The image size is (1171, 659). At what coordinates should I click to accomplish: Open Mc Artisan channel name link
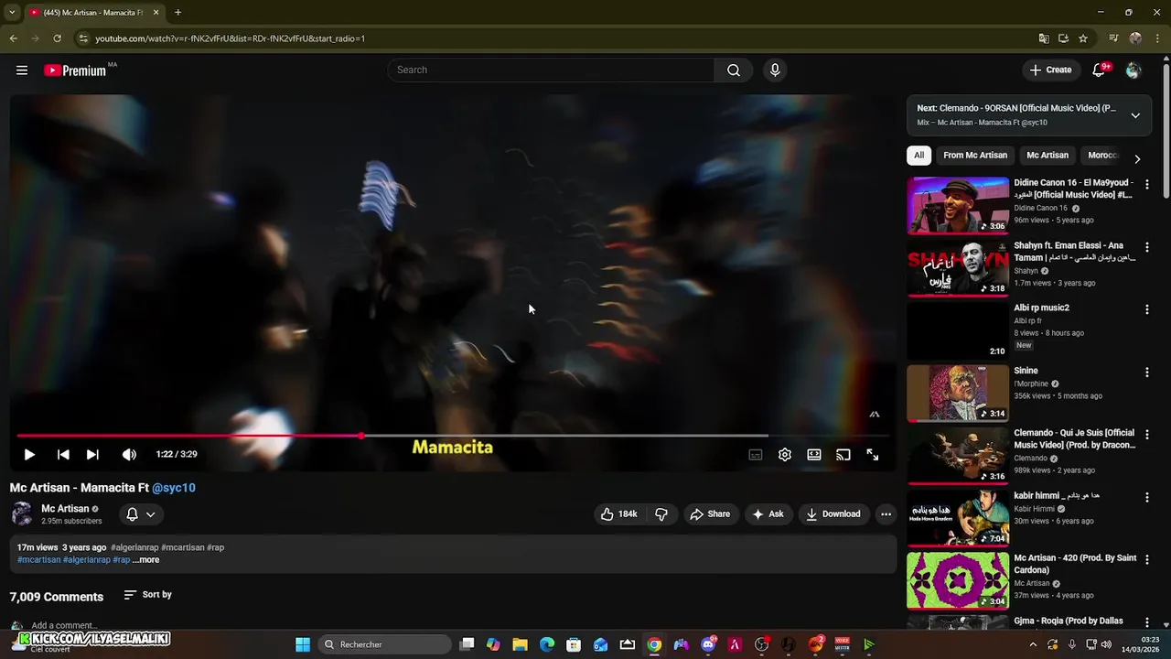pyautogui.click(x=65, y=509)
